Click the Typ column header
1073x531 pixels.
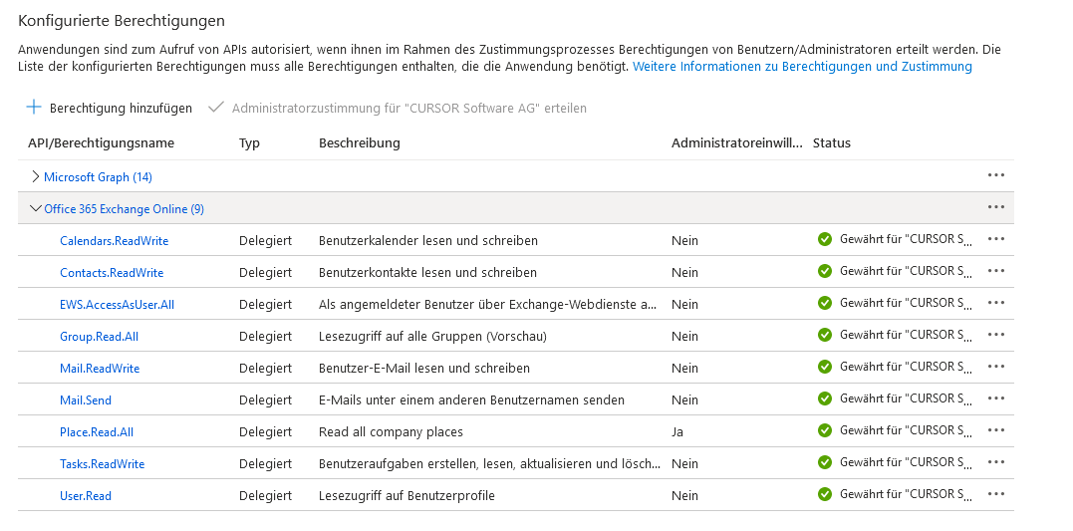click(x=249, y=142)
